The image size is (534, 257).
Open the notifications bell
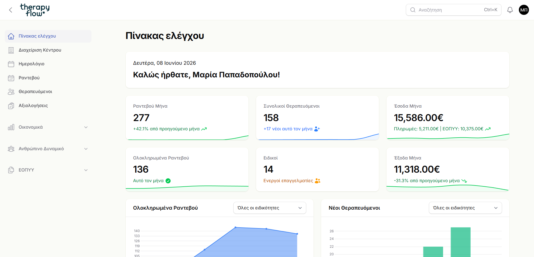(x=510, y=10)
